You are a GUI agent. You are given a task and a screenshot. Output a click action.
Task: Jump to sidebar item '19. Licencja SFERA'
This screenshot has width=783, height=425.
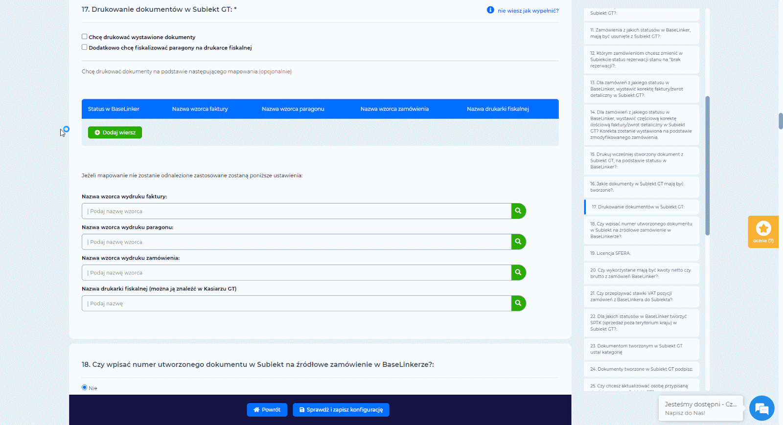tap(641, 253)
